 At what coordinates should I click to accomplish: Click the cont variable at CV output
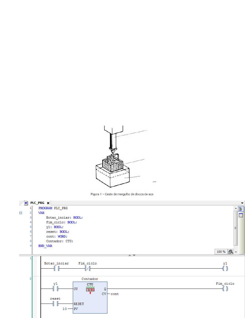click(x=115, y=294)
